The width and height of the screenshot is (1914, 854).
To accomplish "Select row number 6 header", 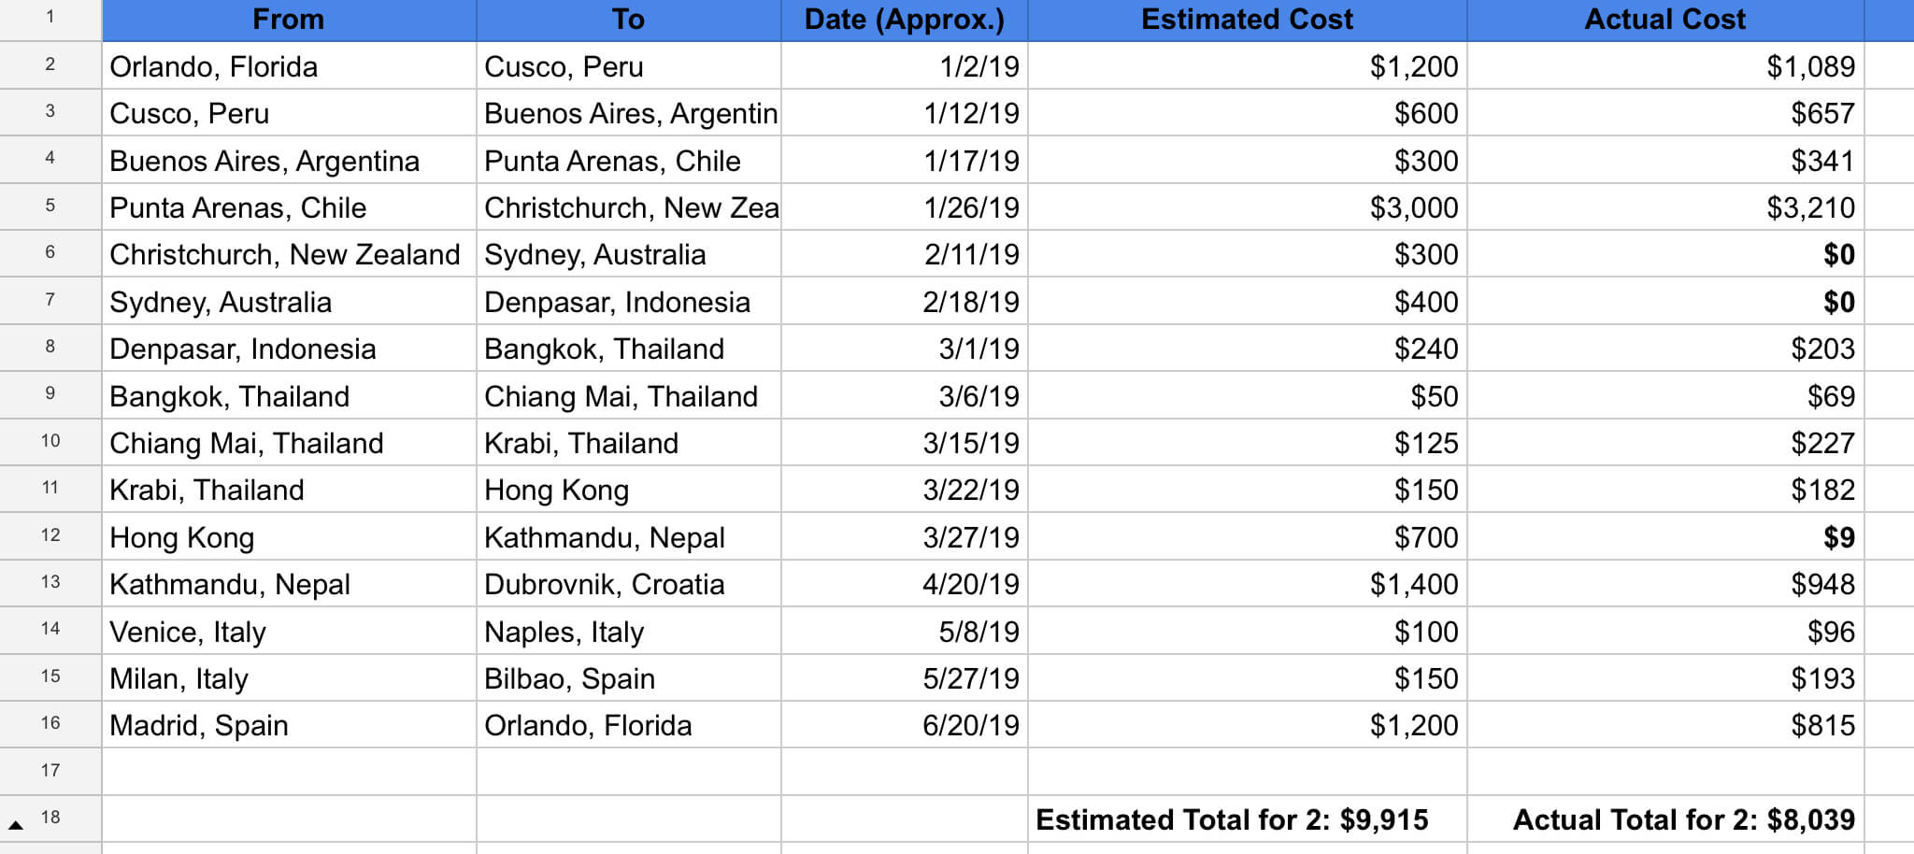I will [x=50, y=253].
